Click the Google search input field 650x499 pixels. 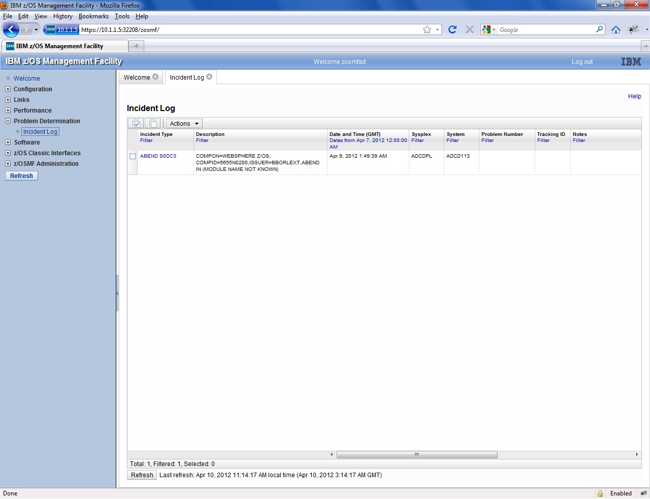point(546,29)
